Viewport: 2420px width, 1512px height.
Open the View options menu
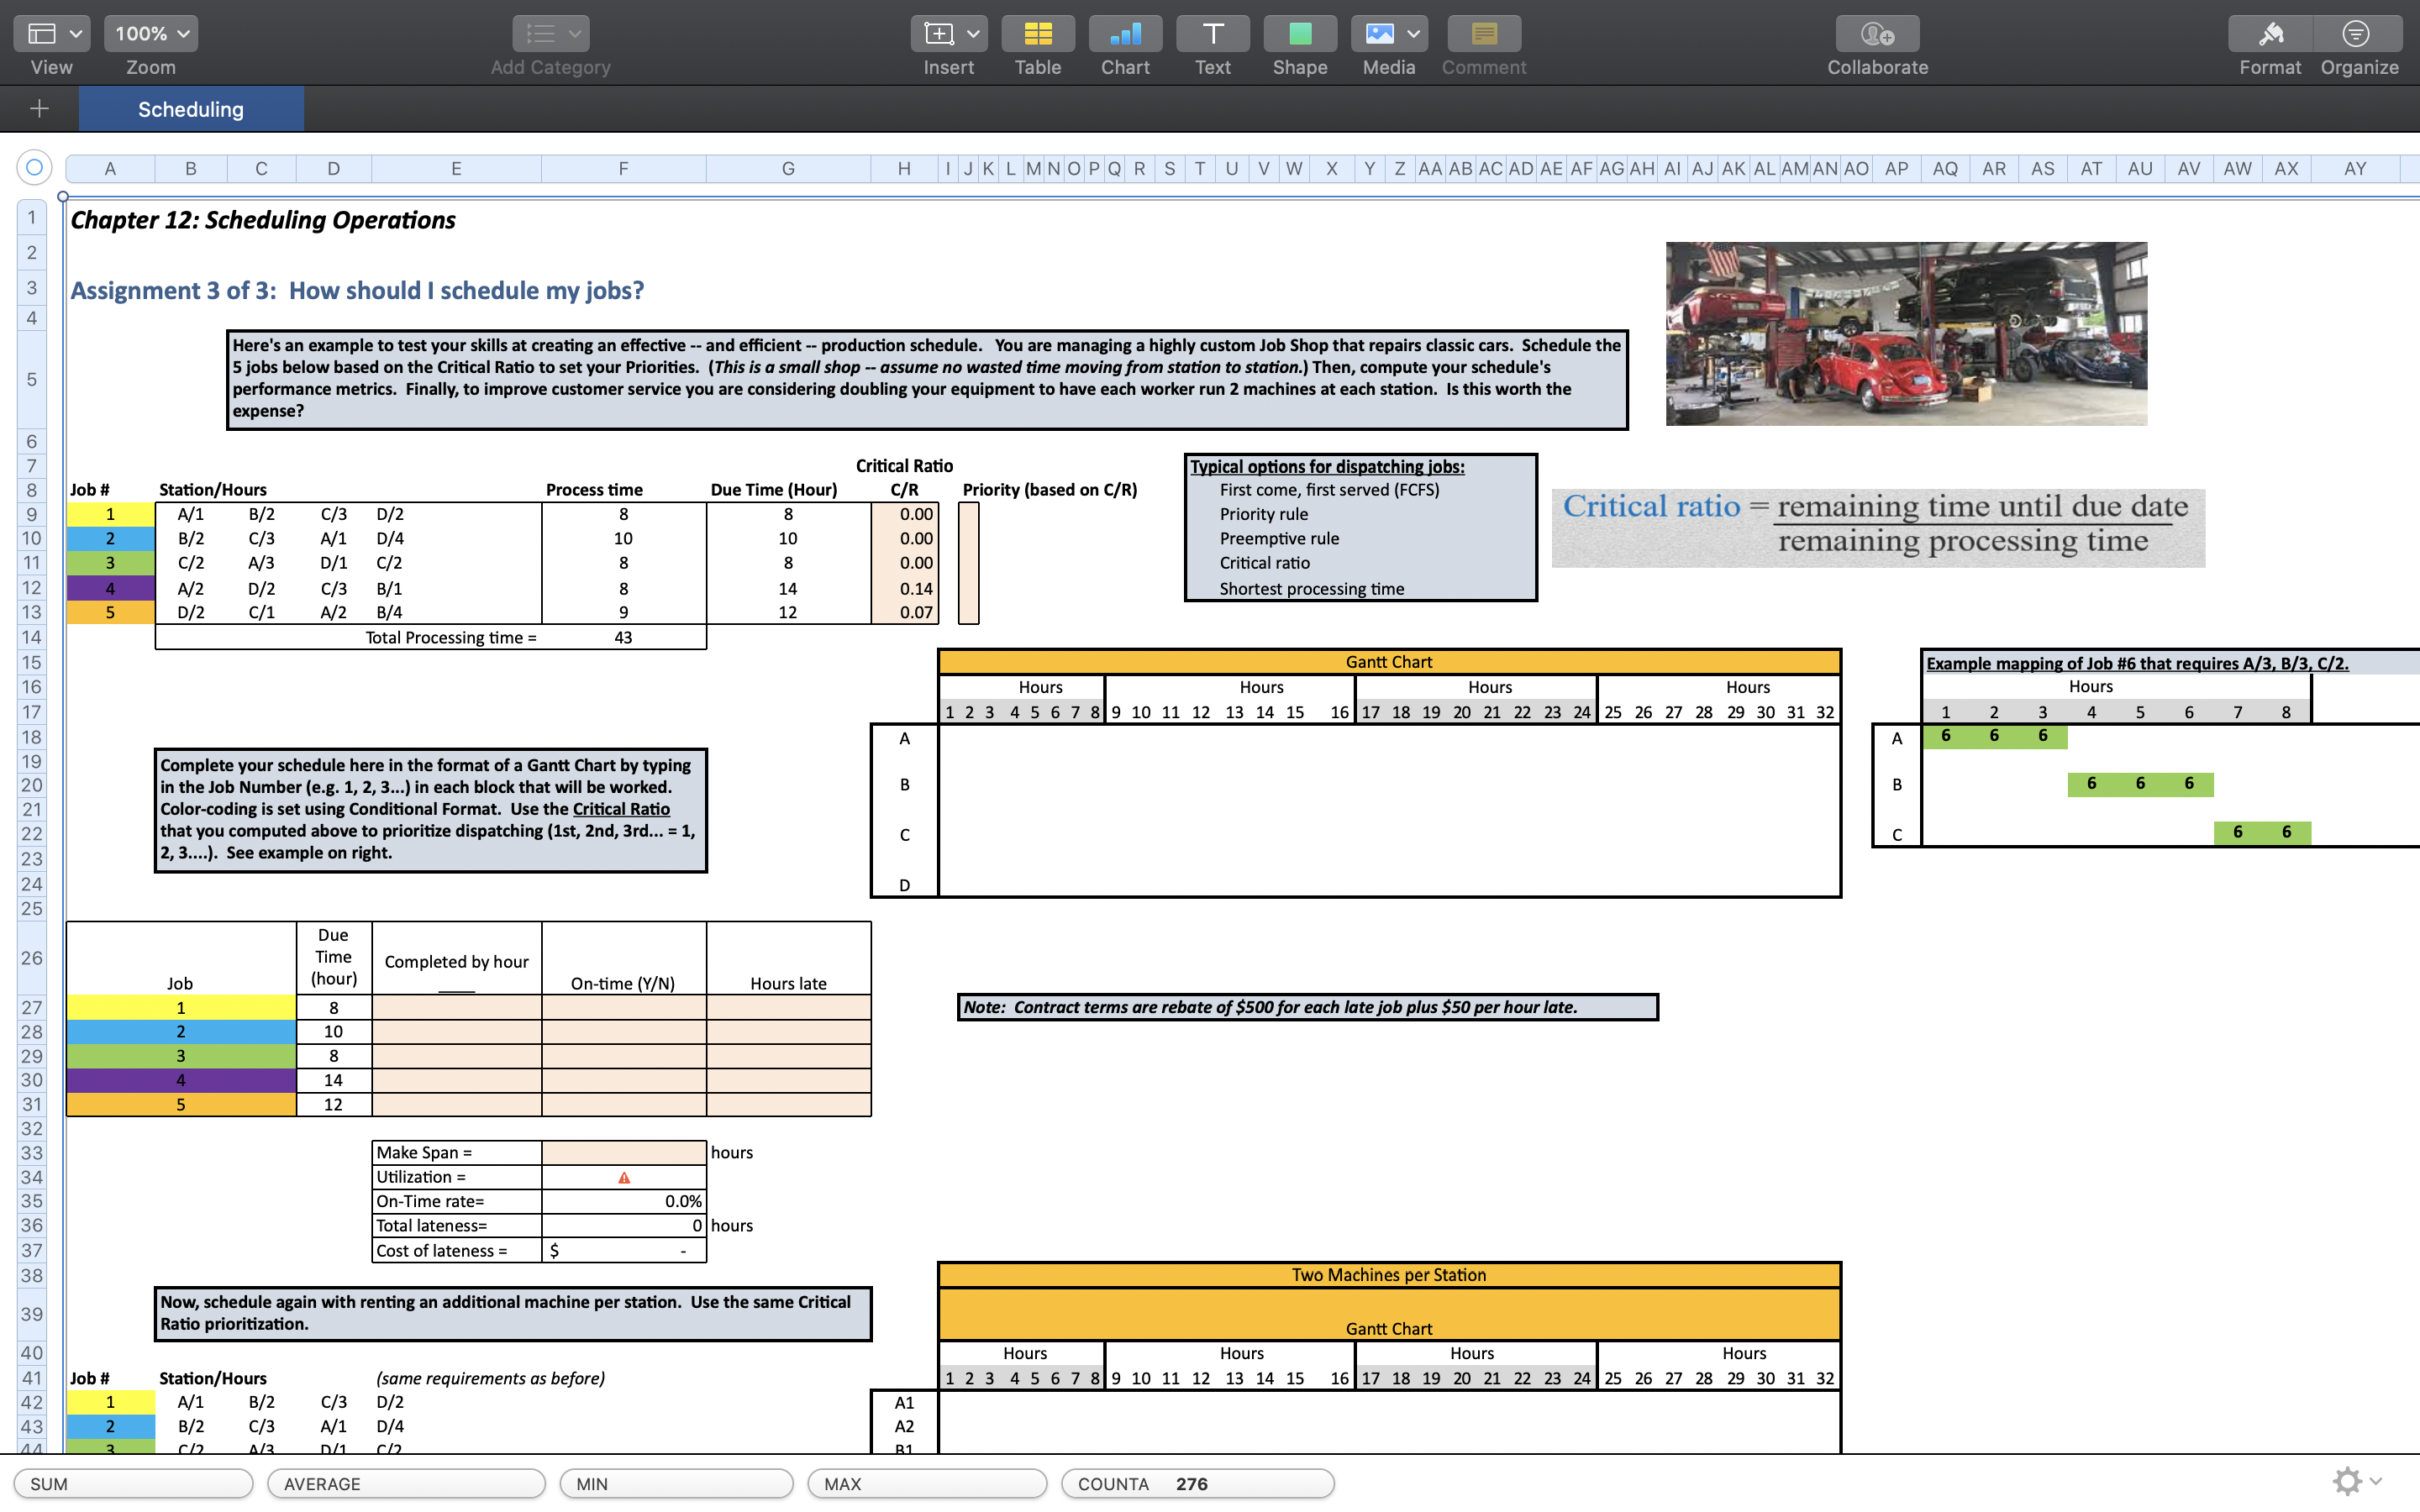click(x=51, y=33)
